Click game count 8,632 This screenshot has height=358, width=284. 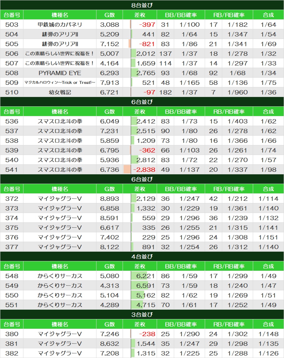click(110, 344)
